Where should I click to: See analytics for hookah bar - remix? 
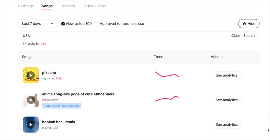tap(226, 125)
